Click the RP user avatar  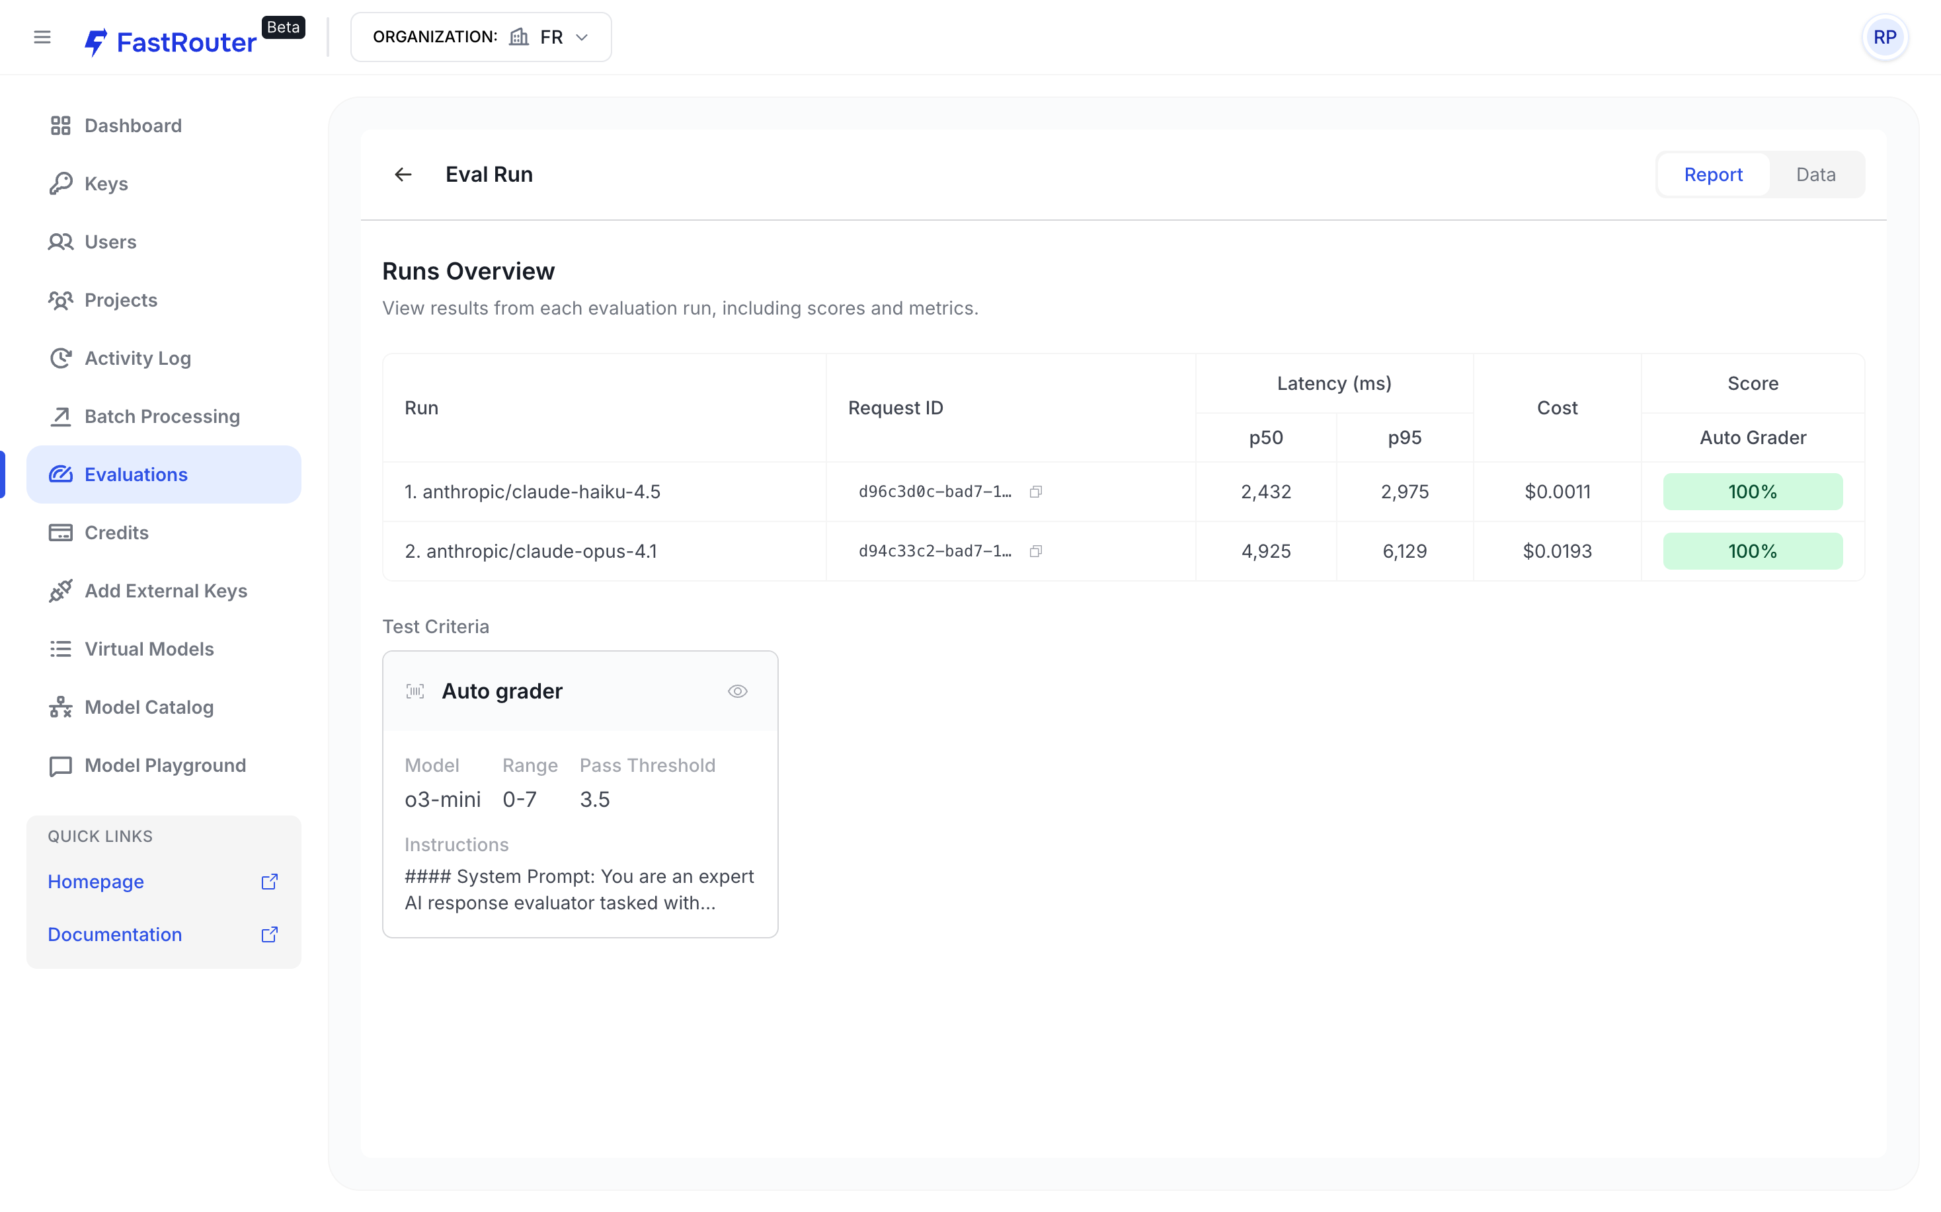point(1884,37)
